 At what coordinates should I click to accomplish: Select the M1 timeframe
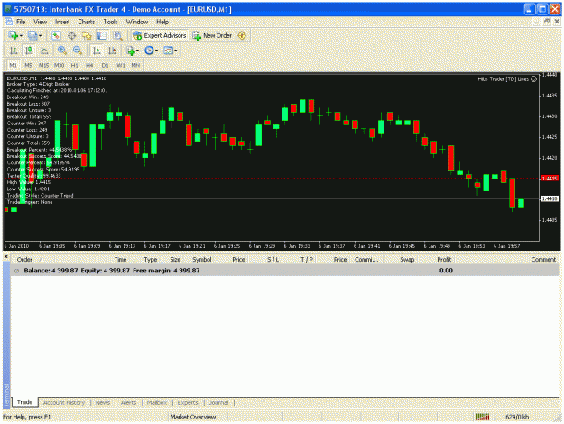13,66
